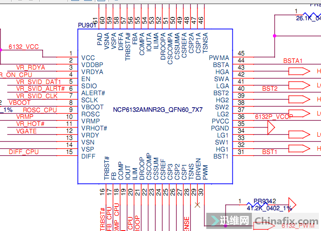Select pin number 36 next to PVCC
Image resolution: width=321 pixels, height=231 pixels.
click(x=241, y=117)
